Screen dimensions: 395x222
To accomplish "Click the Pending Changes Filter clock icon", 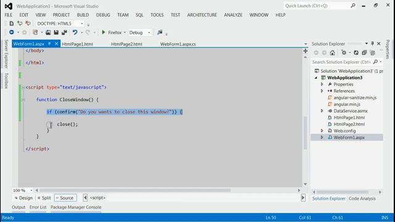I will (x=344, y=52).
